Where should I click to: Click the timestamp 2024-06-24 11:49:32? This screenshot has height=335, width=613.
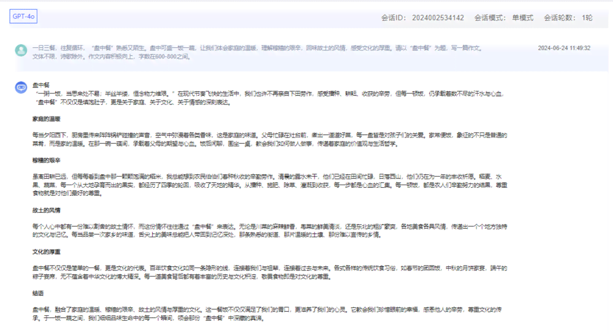(x=564, y=48)
